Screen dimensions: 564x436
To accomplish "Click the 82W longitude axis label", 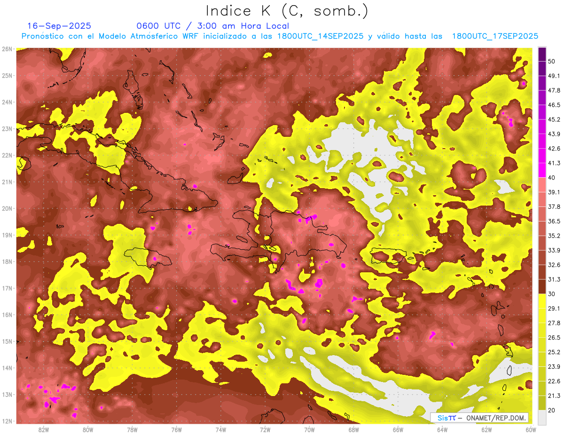I will (44, 429).
